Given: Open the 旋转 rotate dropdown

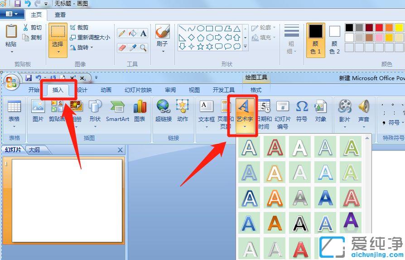Looking at the screenshot, I should [82, 47].
